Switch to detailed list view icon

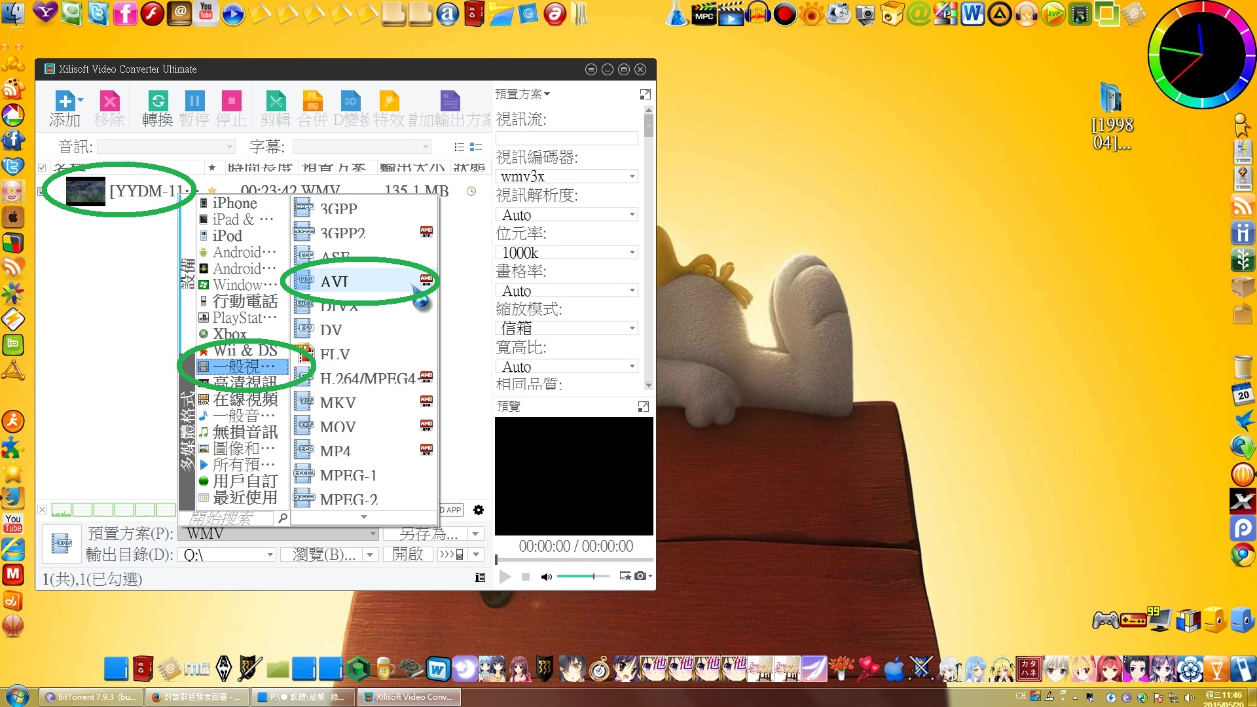pos(476,147)
